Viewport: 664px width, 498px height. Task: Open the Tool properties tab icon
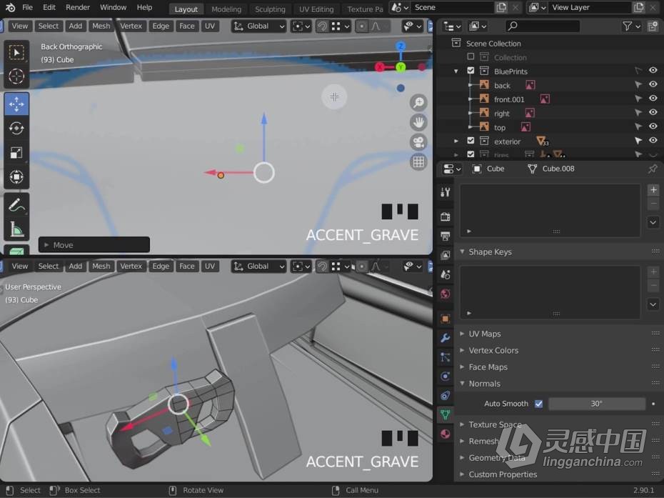(x=445, y=193)
